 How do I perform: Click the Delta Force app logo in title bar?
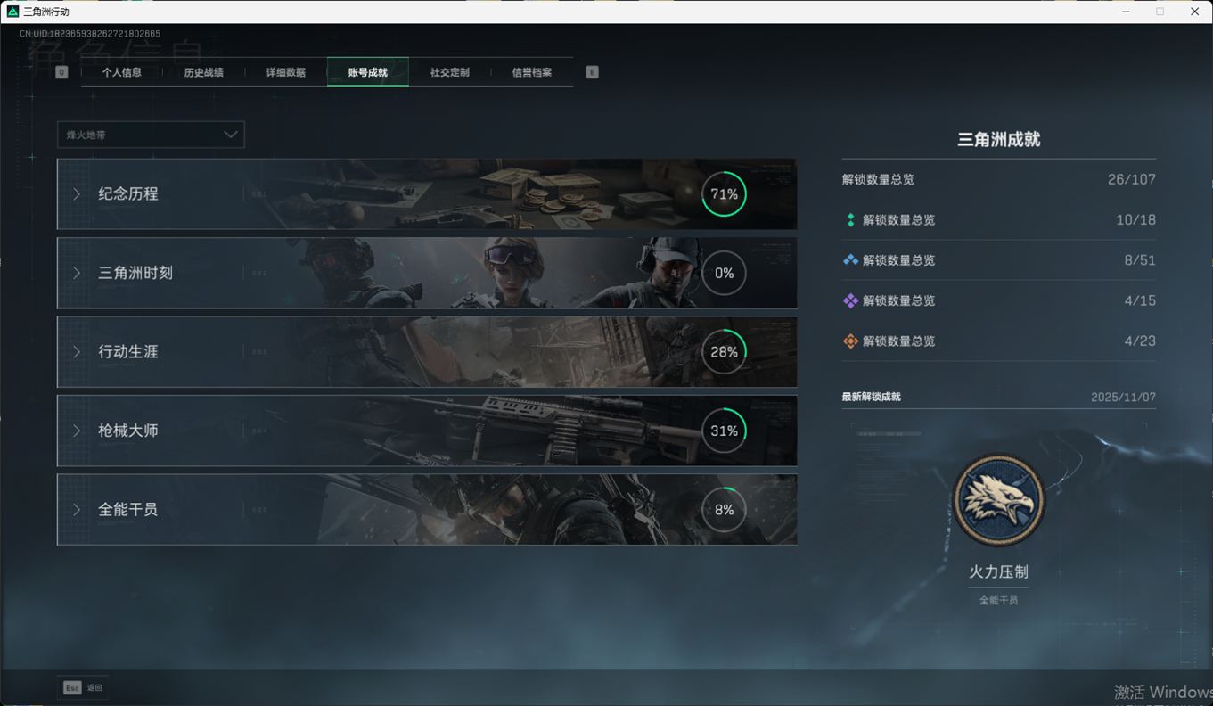12,12
